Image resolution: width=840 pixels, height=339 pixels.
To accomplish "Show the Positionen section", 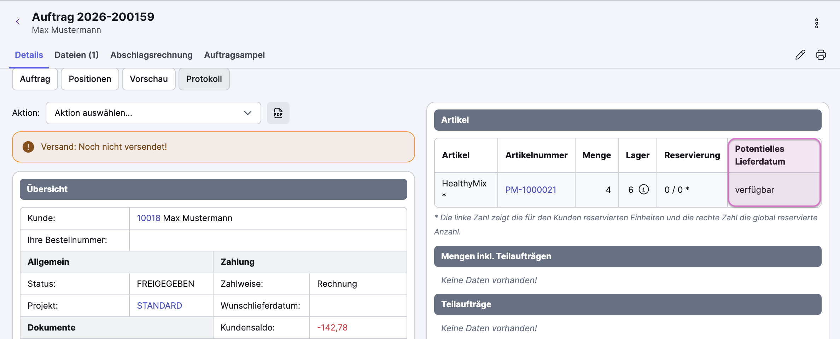I will [90, 79].
